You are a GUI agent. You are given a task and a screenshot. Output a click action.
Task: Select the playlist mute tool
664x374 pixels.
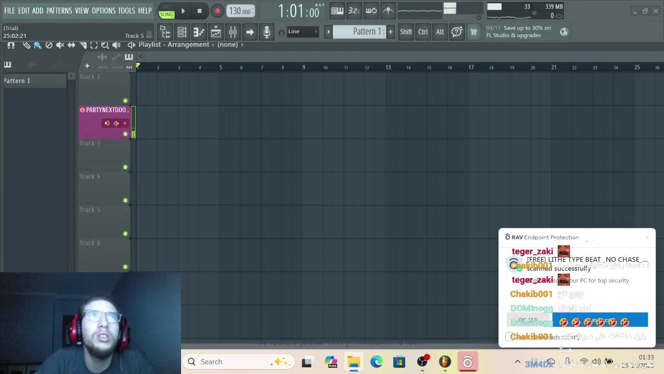pyautogui.click(x=60, y=45)
